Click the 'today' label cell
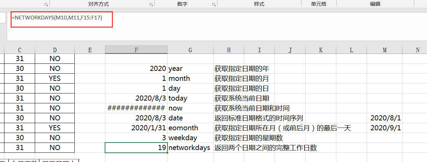This screenshot has height=162, width=427. 190,98
